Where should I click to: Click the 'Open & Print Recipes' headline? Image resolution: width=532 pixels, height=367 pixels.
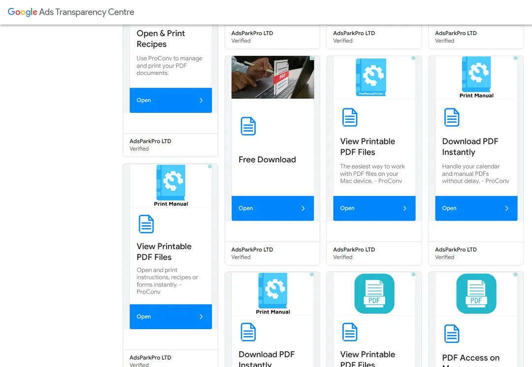[161, 38]
